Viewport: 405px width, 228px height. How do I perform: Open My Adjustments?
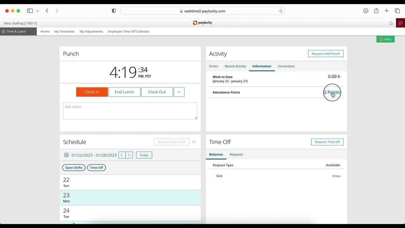(91, 31)
